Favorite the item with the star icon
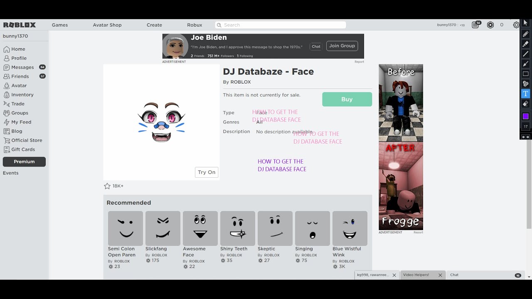The image size is (532, 299). 107,186
